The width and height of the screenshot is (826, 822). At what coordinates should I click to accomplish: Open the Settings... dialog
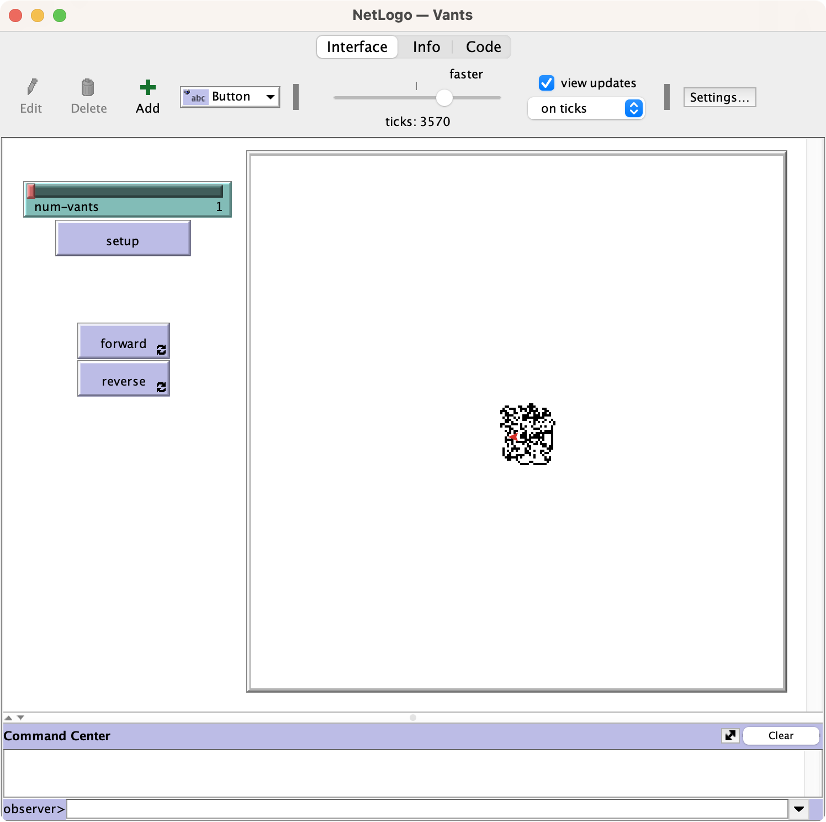[719, 97]
